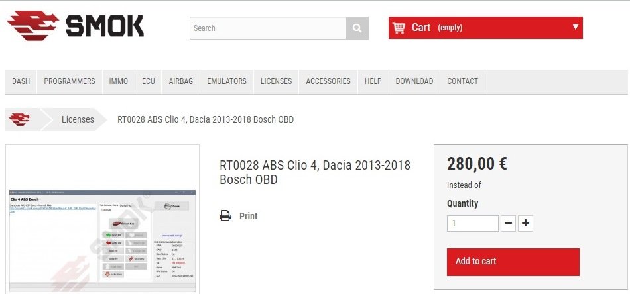
Task: Open the ECU menu
Action: [x=149, y=81]
